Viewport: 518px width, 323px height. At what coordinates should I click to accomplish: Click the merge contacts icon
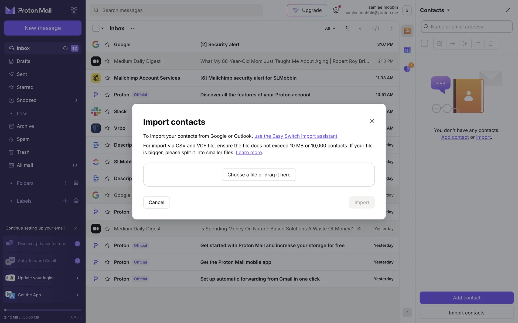(465, 43)
